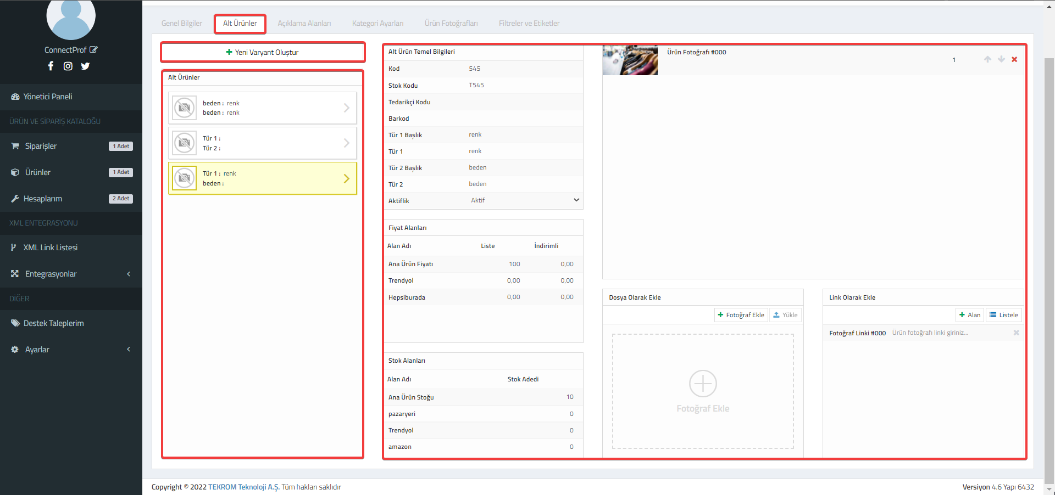Viewport: 1055px width, 495px height.
Task: Click the Yükle upload button
Action: point(785,315)
